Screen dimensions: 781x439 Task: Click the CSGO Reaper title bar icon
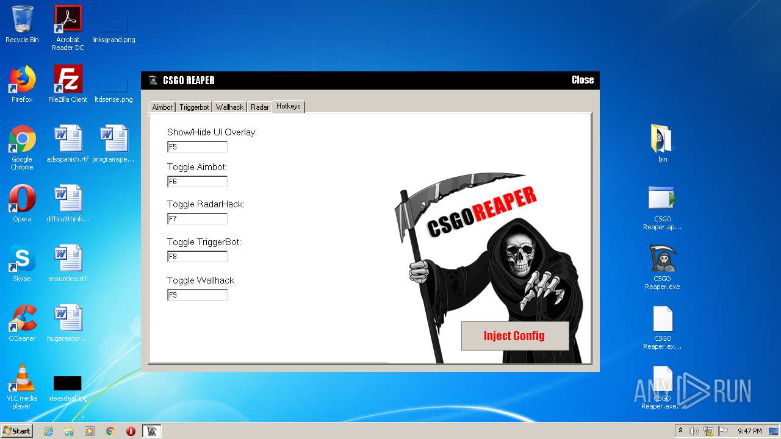(x=153, y=80)
